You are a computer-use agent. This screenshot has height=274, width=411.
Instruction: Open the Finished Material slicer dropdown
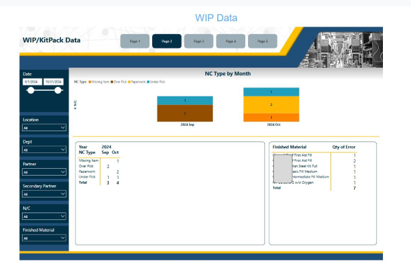(44, 238)
